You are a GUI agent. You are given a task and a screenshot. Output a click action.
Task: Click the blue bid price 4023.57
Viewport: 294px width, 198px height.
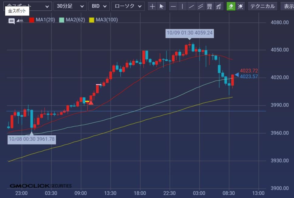click(249, 77)
